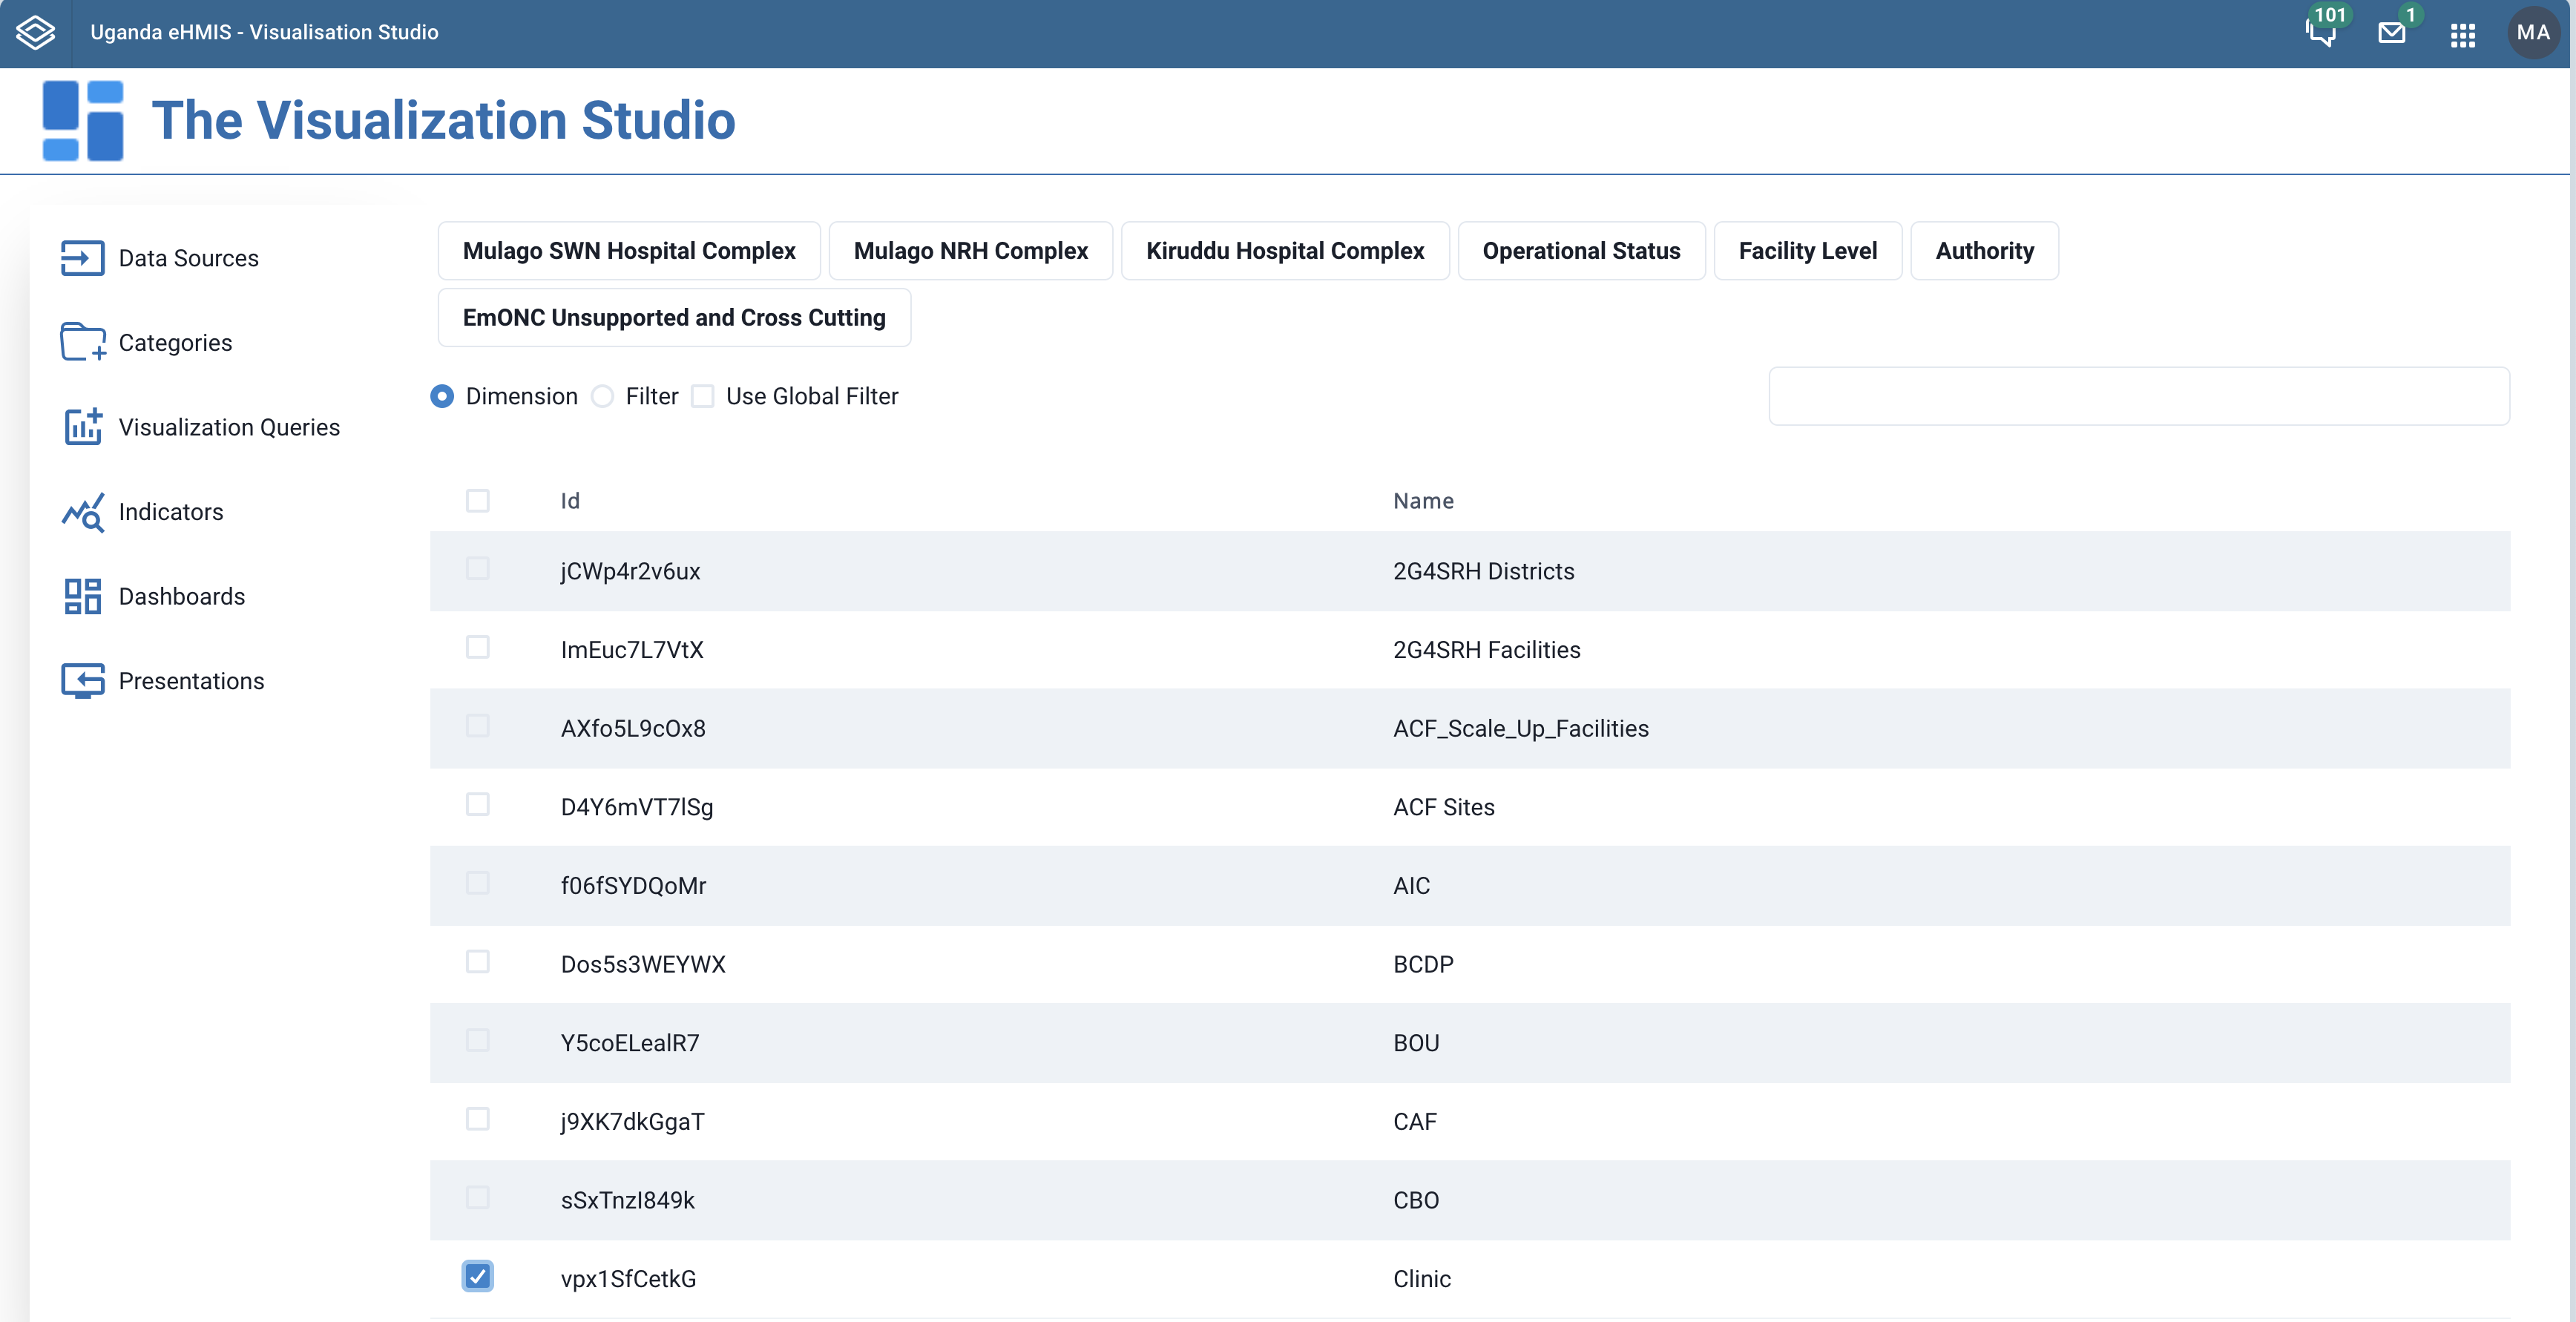2576x1322 pixels.
Task: Click the Data Sources sidebar icon
Action: 82,258
